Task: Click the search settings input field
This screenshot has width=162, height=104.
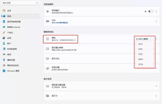Action: pyautogui.click(x=20, y=3)
